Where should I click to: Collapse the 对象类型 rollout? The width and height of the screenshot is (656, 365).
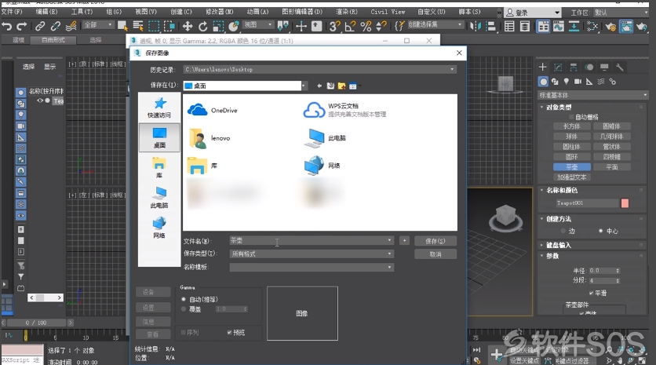[x=559, y=108]
